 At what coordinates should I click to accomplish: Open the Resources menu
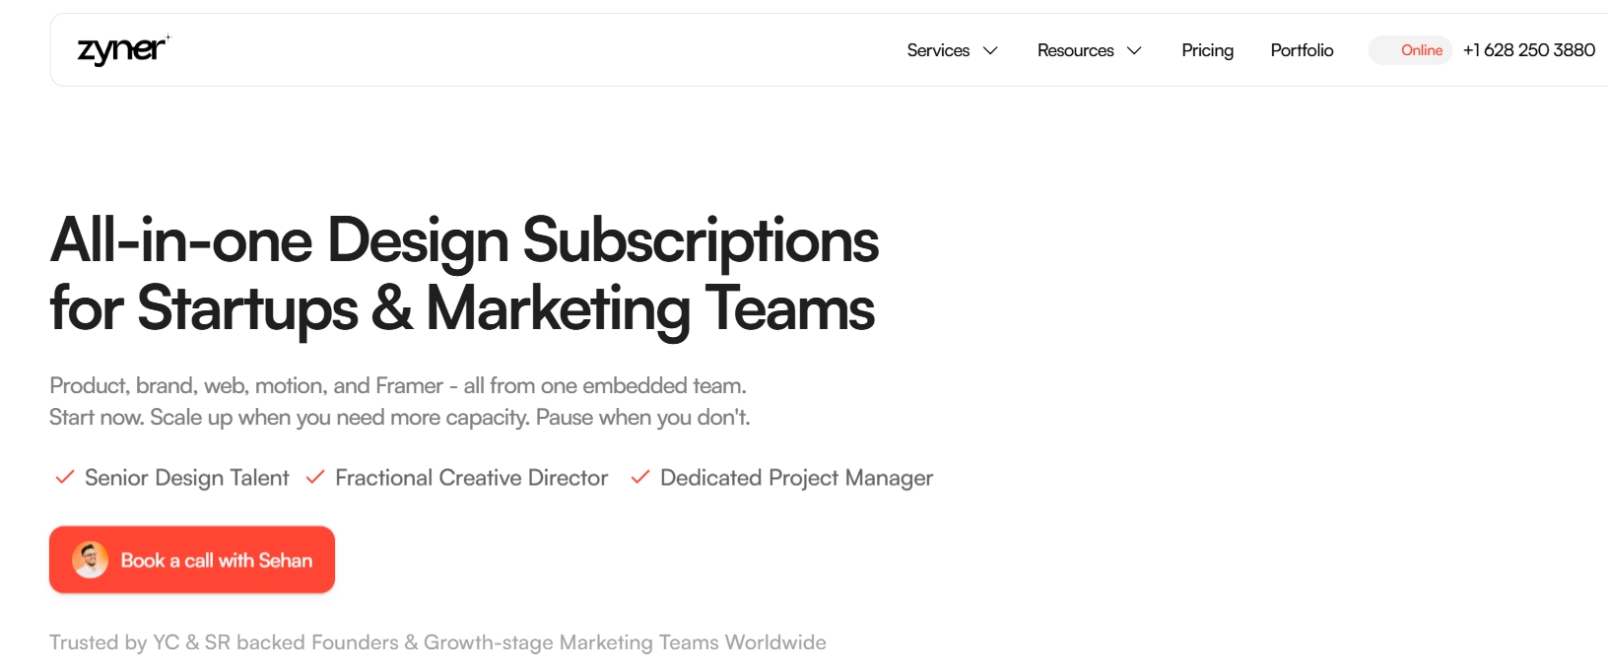tap(1089, 50)
